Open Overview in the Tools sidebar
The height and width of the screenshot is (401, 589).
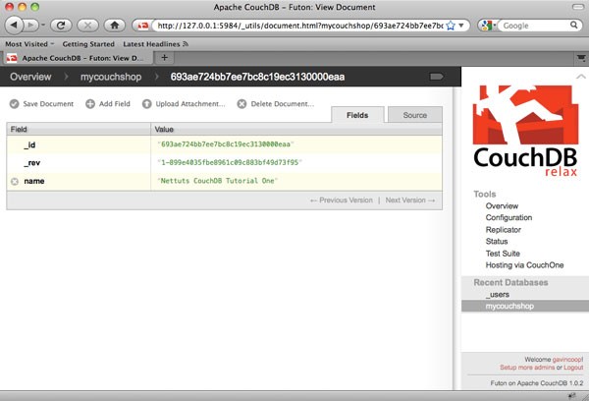[502, 206]
